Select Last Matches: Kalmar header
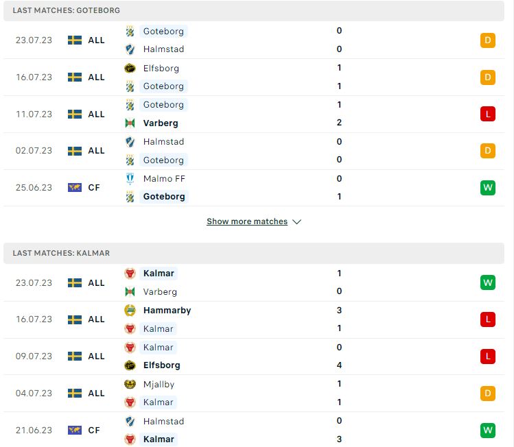Screen dimensions: 514x447 tap(254, 253)
